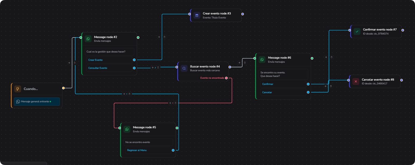Click the message text 'Cual es la gestión que desea hacer?'
415x165 pixels.
tap(106, 51)
